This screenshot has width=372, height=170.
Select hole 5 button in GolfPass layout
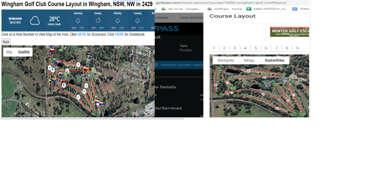256,48
